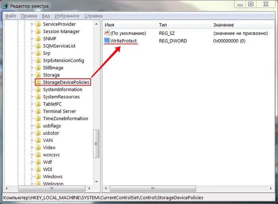
Task: Expand the Video key
Action: coord(32,148)
